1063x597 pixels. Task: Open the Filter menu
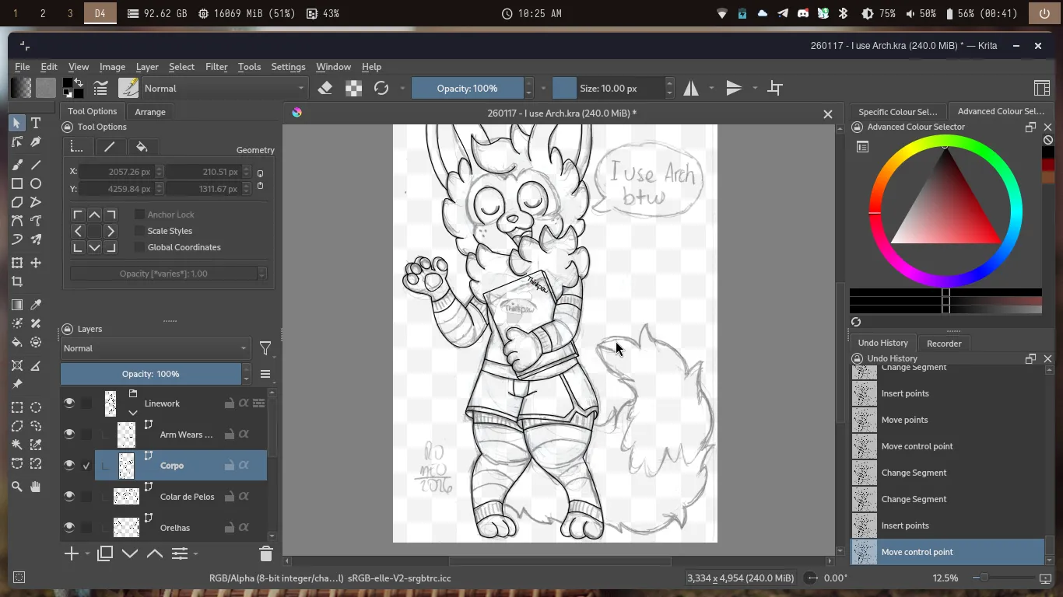(216, 67)
